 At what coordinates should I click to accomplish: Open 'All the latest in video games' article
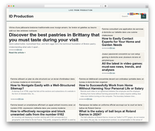click(122, 67)
